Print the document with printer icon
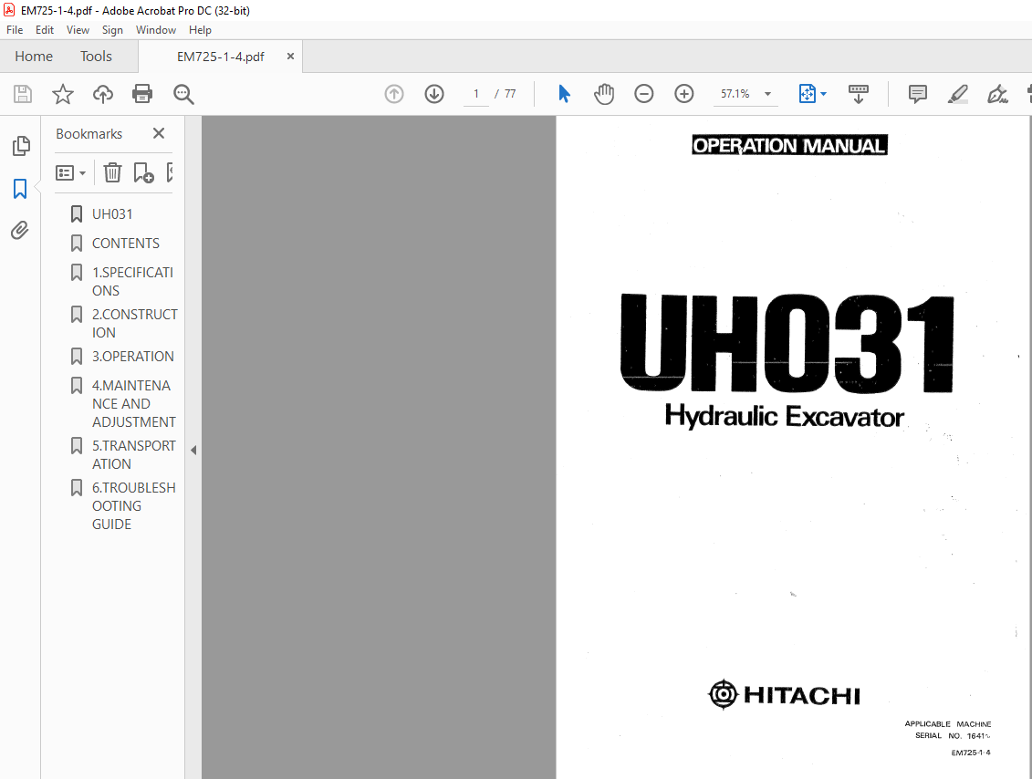 click(x=142, y=94)
